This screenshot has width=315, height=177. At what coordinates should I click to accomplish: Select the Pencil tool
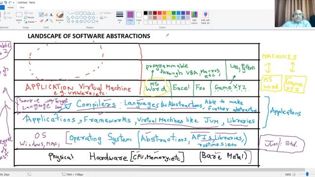click(x=41, y=15)
